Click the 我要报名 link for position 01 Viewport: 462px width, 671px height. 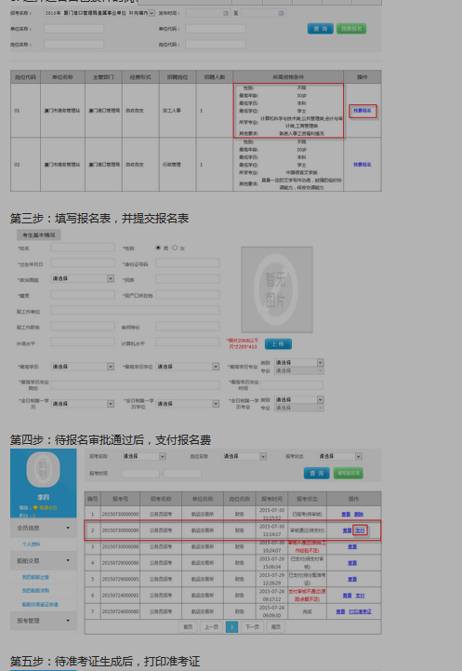pyautogui.click(x=363, y=111)
